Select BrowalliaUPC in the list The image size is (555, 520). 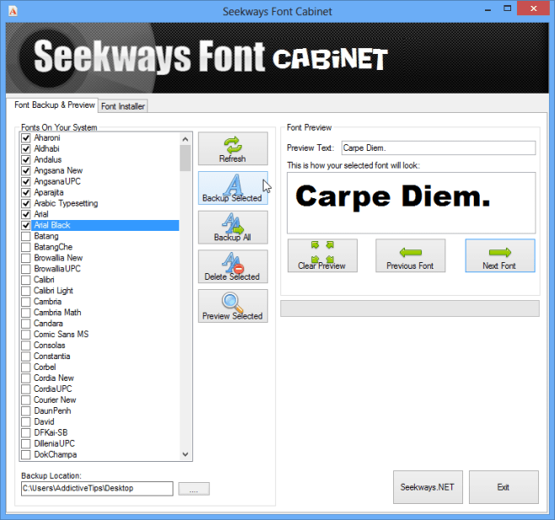(x=57, y=269)
